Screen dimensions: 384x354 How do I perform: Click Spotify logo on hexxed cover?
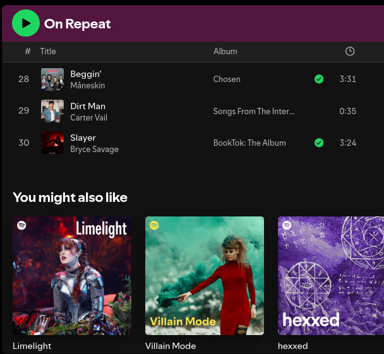click(287, 225)
